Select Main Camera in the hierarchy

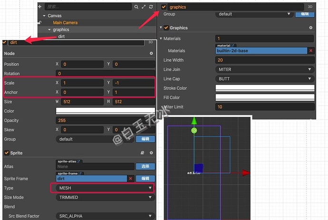[x=65, y=23]
